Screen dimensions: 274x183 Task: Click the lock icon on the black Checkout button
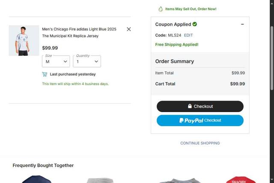190,106
